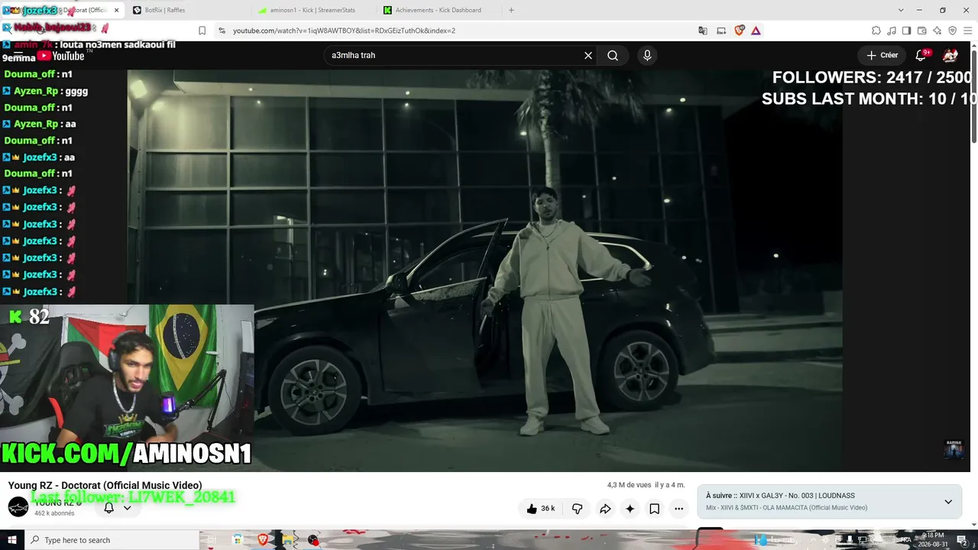The height and width of the screenshot is (550, 978).
Task: Toggle the browser sidebar panel icon
Action: [x=907, y=31]
